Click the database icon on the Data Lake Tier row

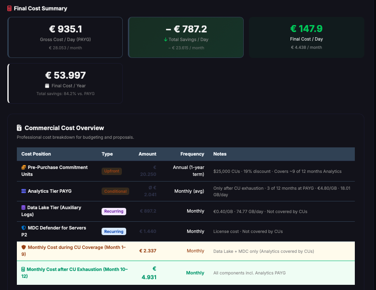coord(23,208)
